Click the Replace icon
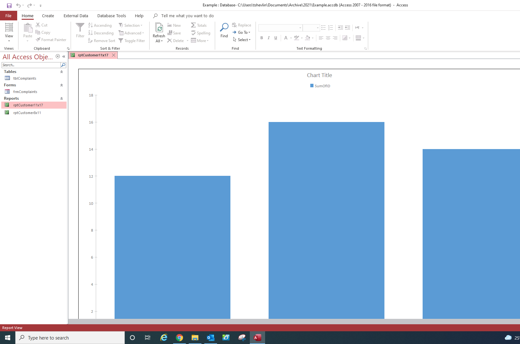The height and width of the screenshot is (344, 520). click(234, 25)
